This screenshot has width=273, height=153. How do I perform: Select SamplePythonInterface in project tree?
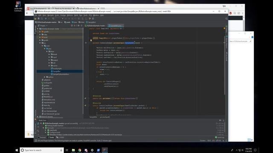60,74
